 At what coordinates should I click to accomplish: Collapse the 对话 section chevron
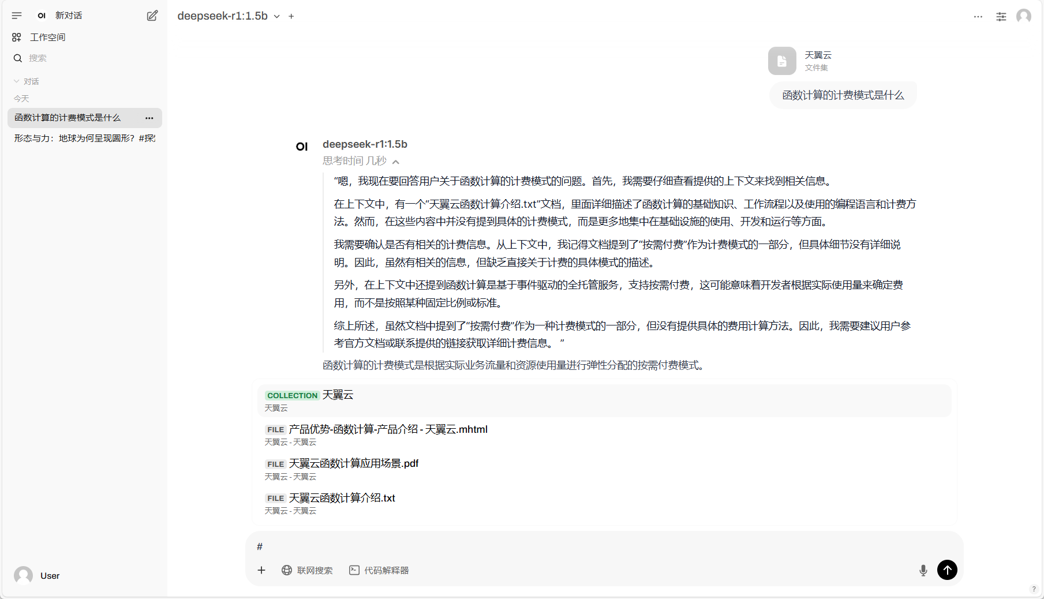coord(17,81)
